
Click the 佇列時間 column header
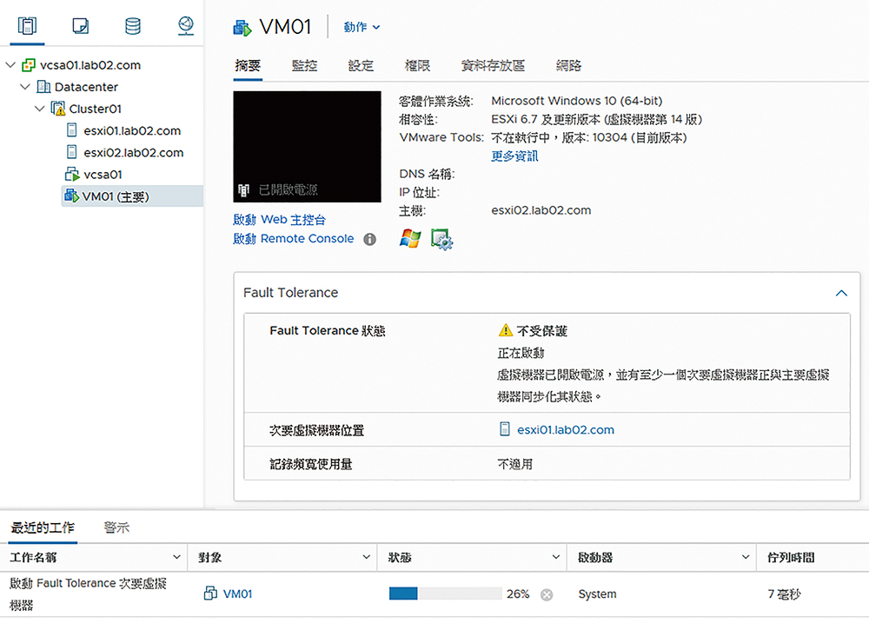coord(791,557)
